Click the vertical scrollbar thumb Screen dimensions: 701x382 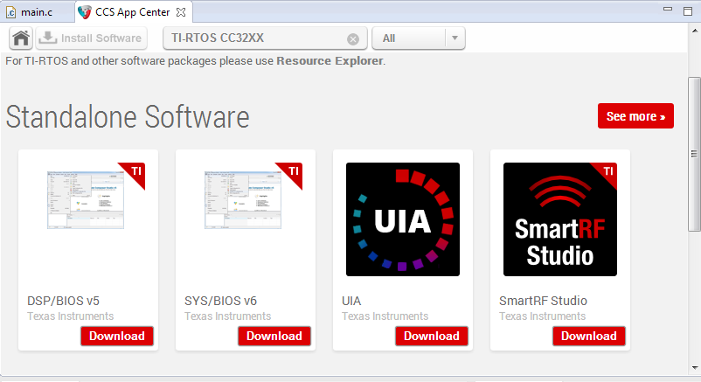[694, 154]
